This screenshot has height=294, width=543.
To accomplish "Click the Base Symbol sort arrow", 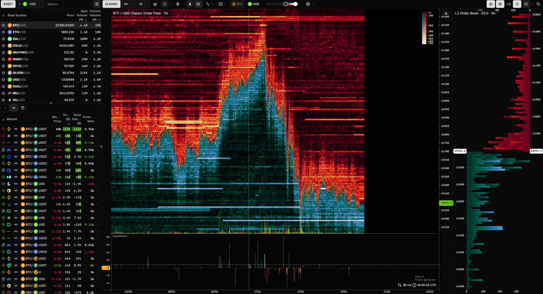I will pyautogui.click(x=4, y=15).
